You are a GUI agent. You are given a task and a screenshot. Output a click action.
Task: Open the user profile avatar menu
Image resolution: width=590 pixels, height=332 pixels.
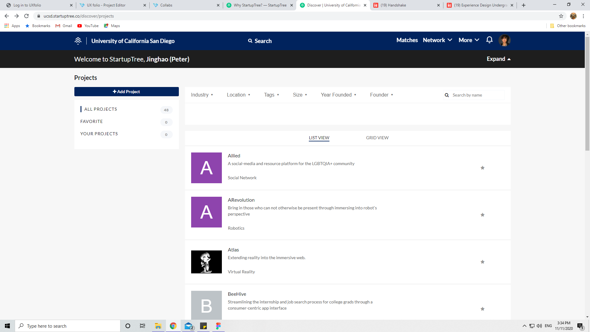(504, 40)
